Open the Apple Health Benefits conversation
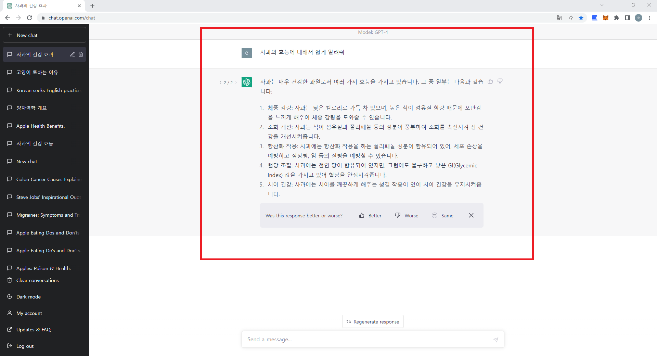The width and height of the screenshot is (657, 356). click(44, 126)
